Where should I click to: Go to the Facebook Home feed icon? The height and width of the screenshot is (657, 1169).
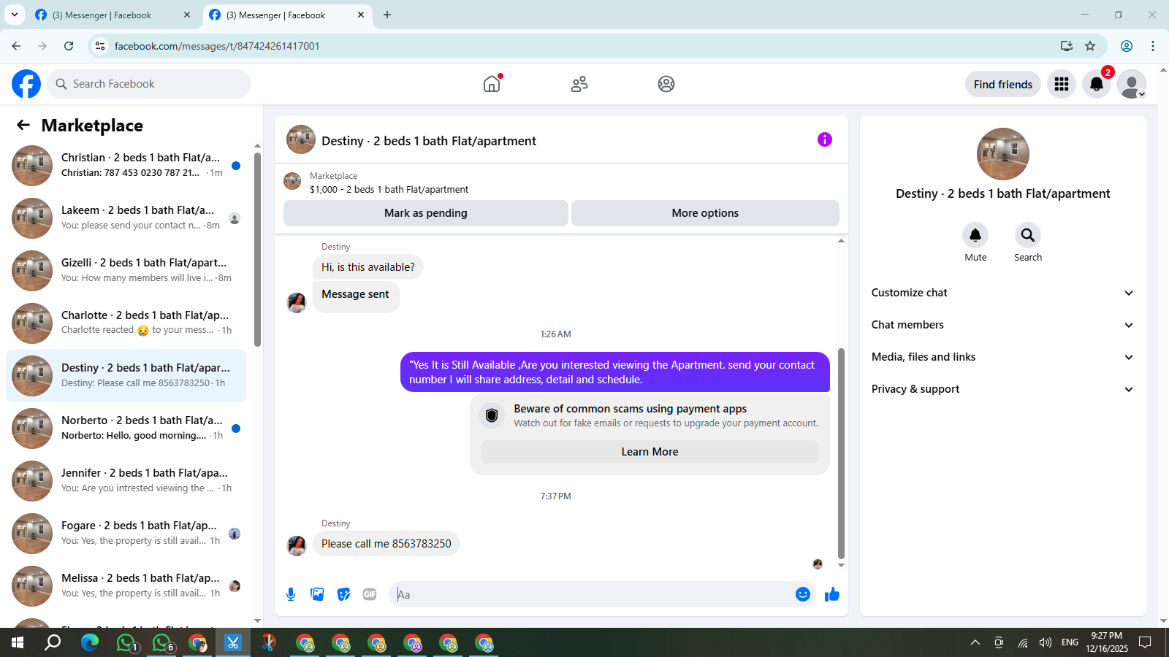(x=492, y=84)
